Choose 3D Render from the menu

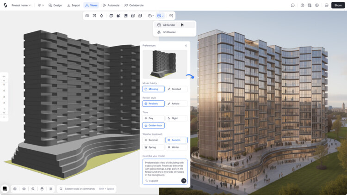169,32
